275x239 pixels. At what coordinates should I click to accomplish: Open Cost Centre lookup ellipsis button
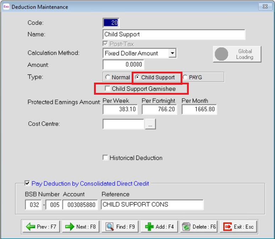(x=150, y=124)
